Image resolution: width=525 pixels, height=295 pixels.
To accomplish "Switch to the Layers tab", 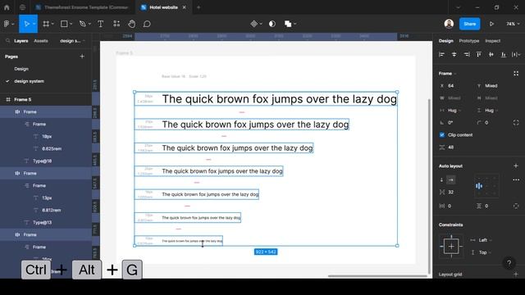I will (21, 41).
